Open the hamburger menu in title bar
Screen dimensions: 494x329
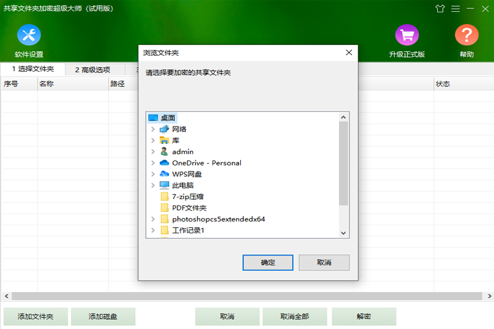[x=455, y=9]
